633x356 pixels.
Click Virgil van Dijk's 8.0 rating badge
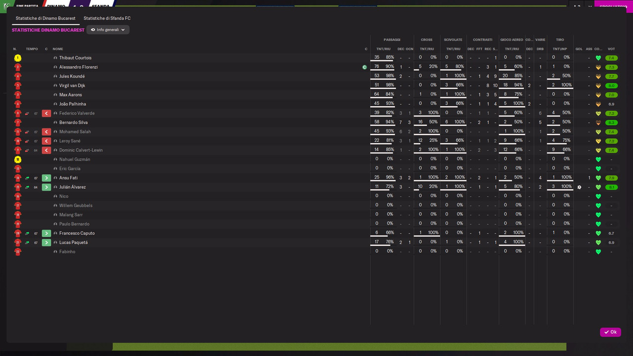611,86
